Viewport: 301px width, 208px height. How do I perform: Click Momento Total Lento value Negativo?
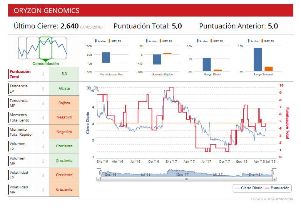(x=64, y=117)
